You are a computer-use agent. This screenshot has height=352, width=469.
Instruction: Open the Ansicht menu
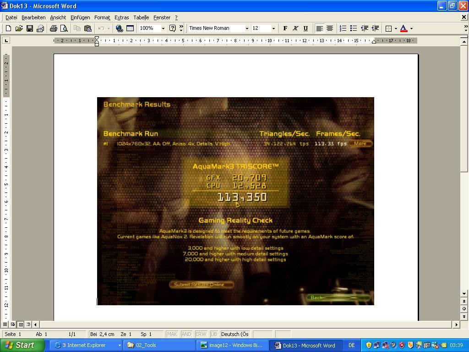click(x=58, y=18)
